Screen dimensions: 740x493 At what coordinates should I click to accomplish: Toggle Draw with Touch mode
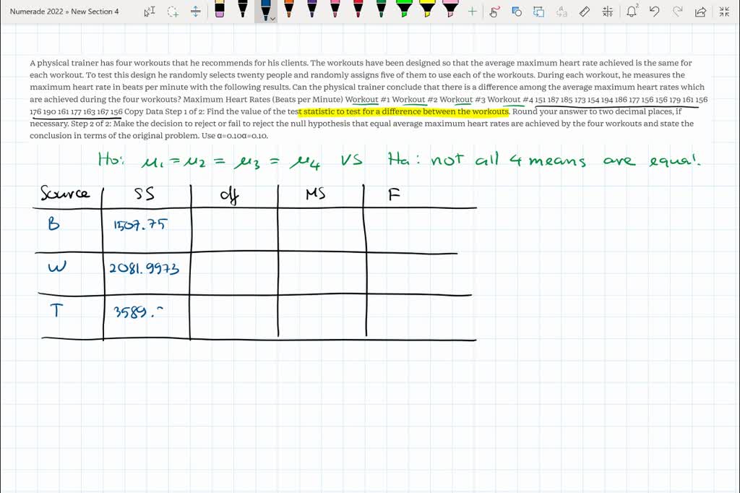(494, 12)
